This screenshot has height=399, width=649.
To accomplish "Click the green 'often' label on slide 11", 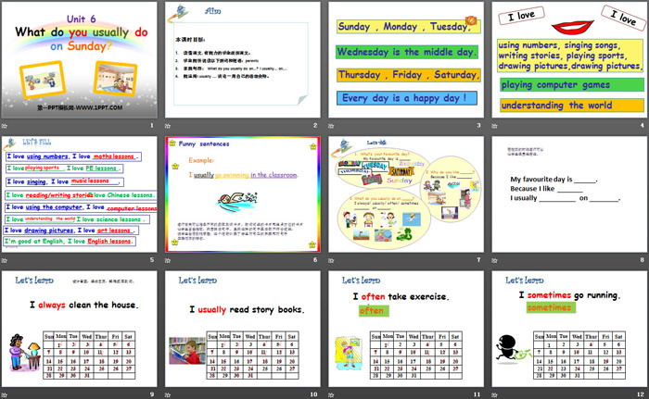I will [x=374, y=310].
